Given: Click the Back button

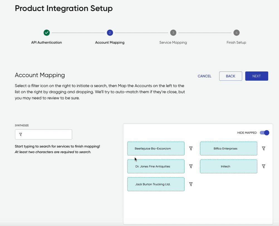Looking at the screenshot, I should coord(231,76).
